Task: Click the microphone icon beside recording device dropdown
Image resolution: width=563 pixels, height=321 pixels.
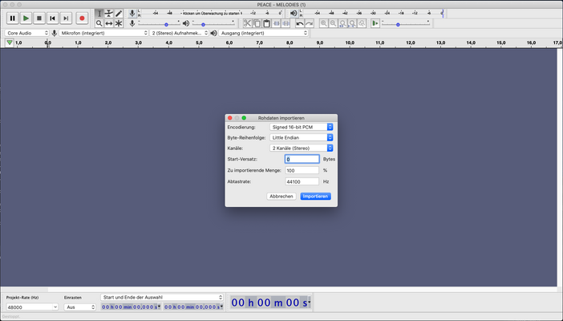Action: (x=55, y=33)
